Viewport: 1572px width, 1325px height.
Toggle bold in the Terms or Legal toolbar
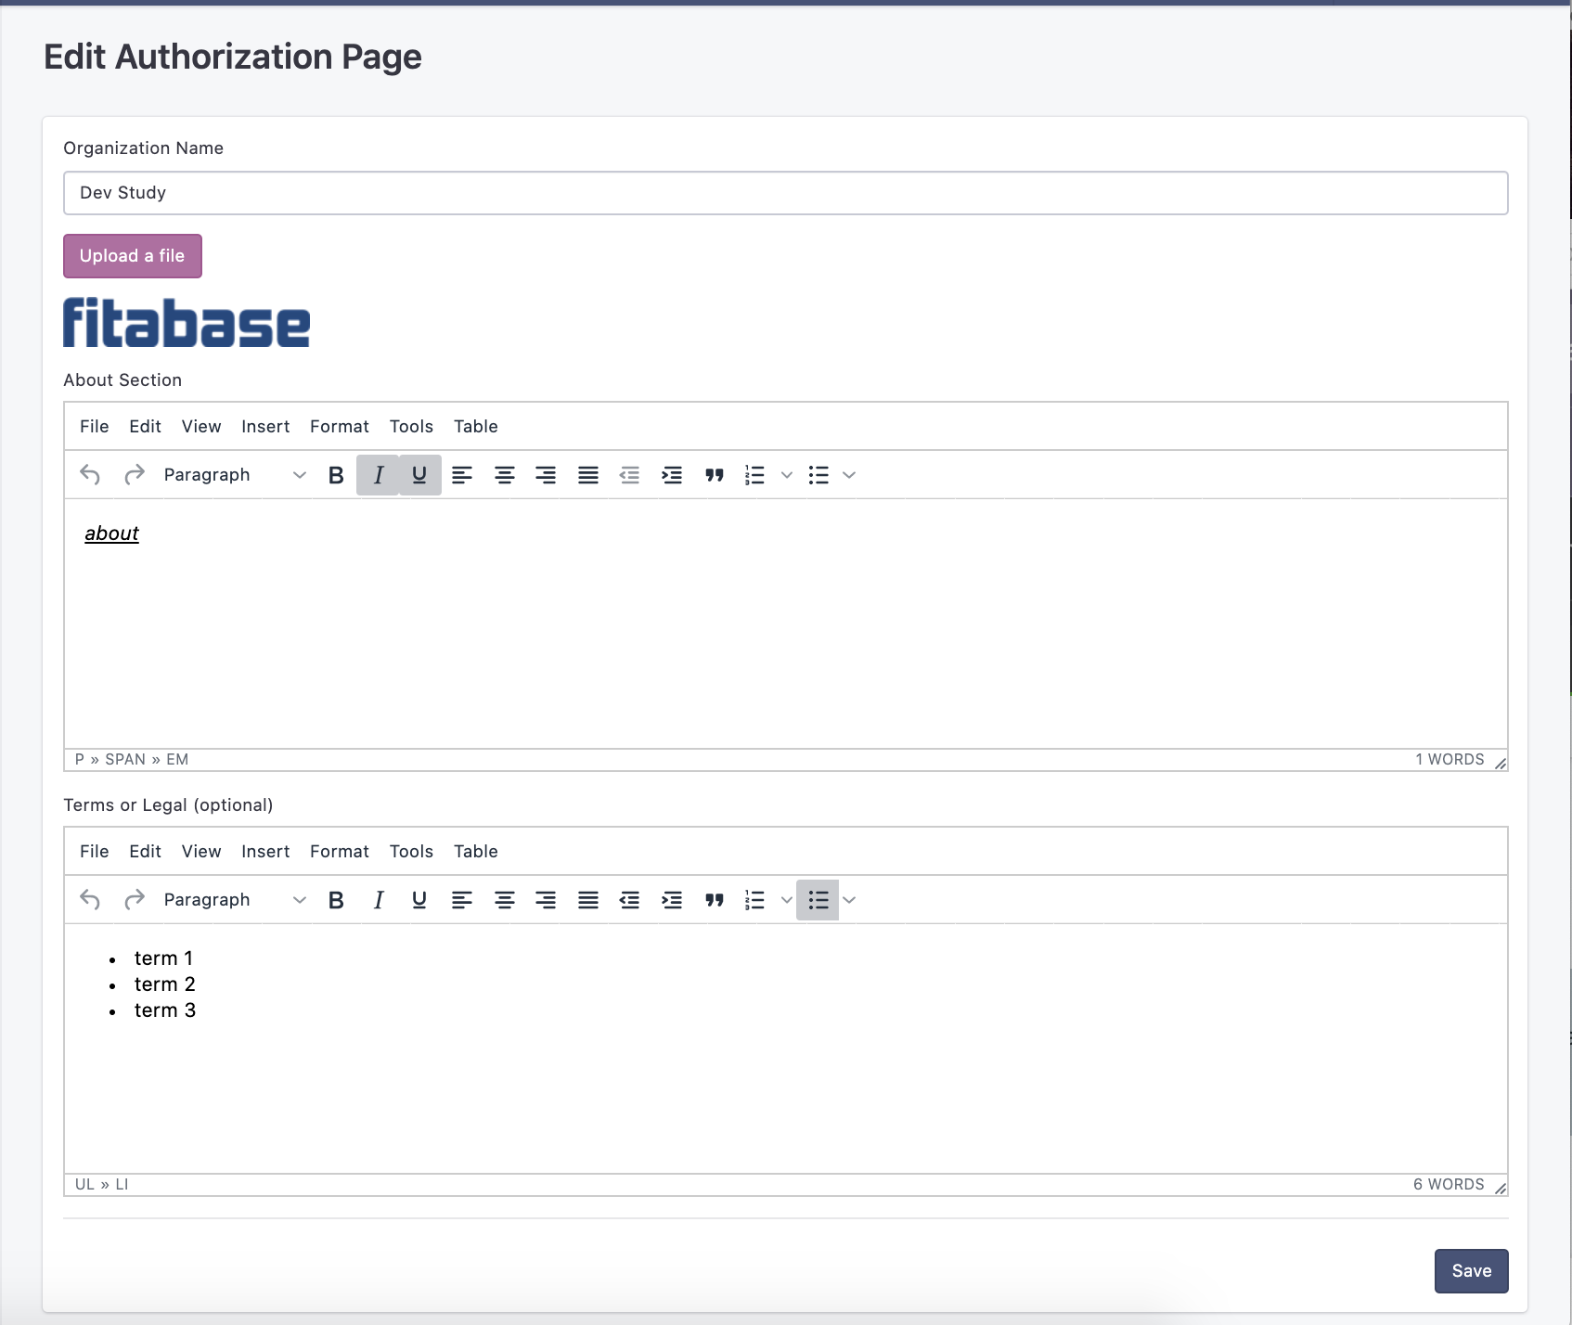[x=336, y=900]
